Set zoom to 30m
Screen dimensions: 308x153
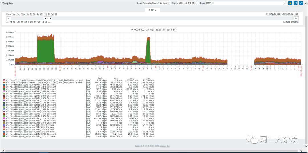tap(23, 14)
